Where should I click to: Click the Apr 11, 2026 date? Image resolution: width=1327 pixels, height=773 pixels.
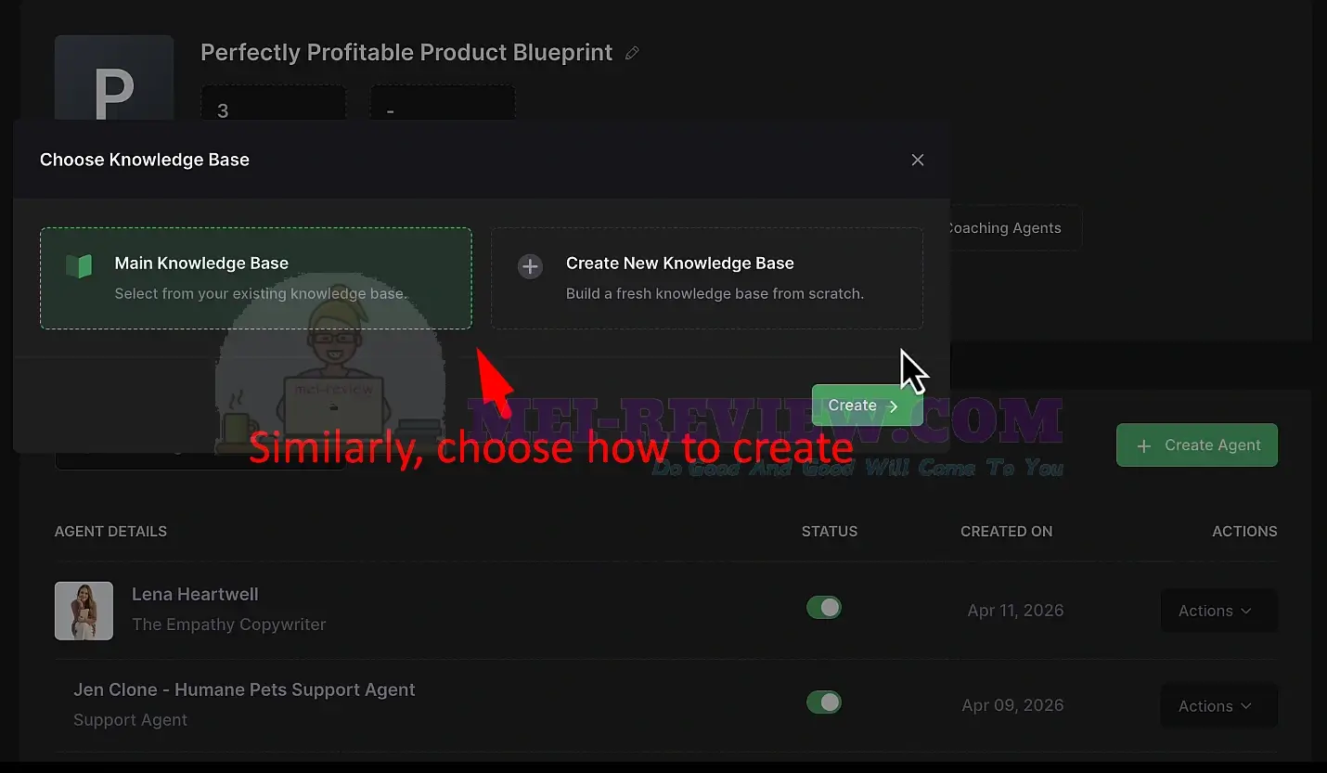click(x=1015, y=611)
